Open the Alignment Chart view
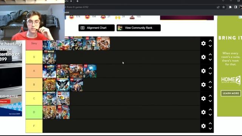Screen dimensions: 242x136 pos(96,28)
